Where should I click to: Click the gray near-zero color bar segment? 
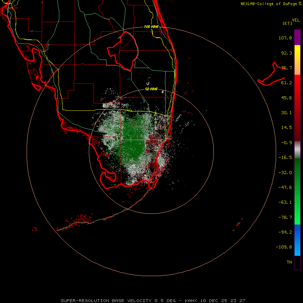(297, 150)
